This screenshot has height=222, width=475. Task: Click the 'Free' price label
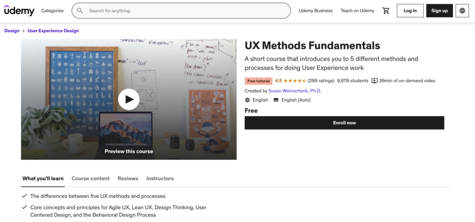click(251, 111)
